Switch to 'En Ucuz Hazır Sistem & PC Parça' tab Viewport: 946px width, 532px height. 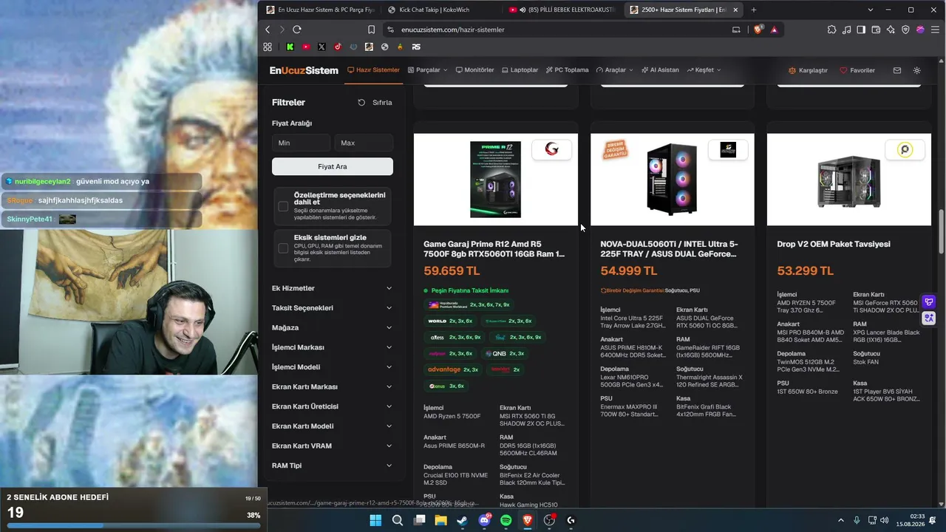click(x=320, y=10)
